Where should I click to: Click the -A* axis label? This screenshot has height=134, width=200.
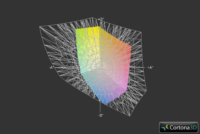[x=51, y=67]
